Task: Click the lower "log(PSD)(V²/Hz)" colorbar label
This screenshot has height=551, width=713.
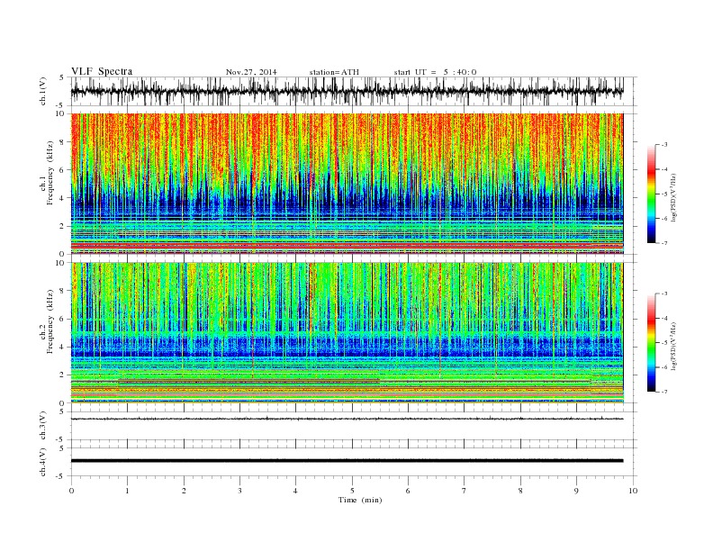Action: tap(674, 345)
